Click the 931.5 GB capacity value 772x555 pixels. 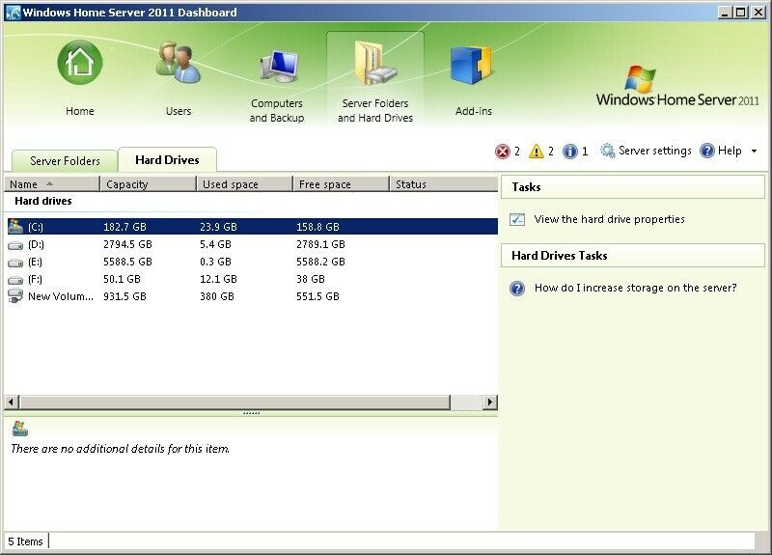pos(124,296)
